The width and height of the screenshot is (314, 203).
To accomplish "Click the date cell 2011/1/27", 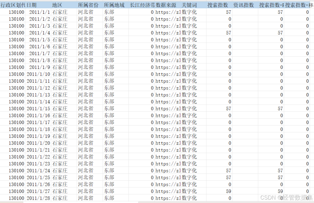I will pyautogui.click(x=38, y=191).
